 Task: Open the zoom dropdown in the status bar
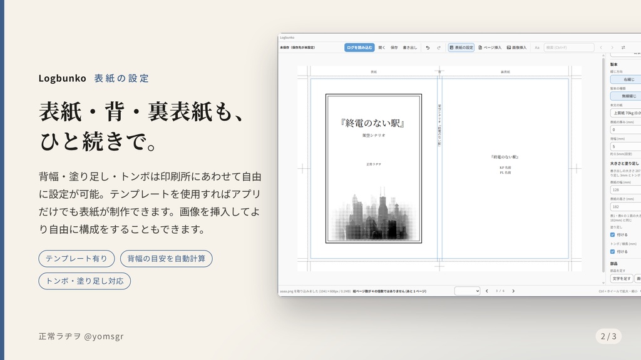(x=467, y=291)
